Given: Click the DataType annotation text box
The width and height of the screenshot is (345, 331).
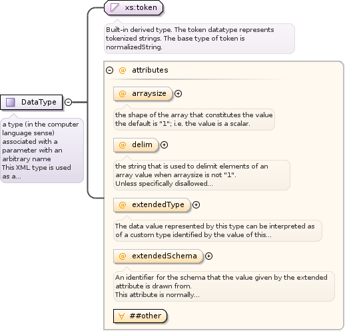Looking at the screenshot, I should (x=42, y=151).
